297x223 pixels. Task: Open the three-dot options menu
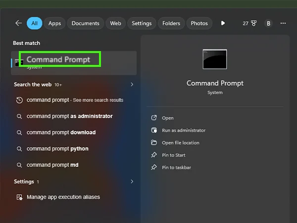coord(283,23)
